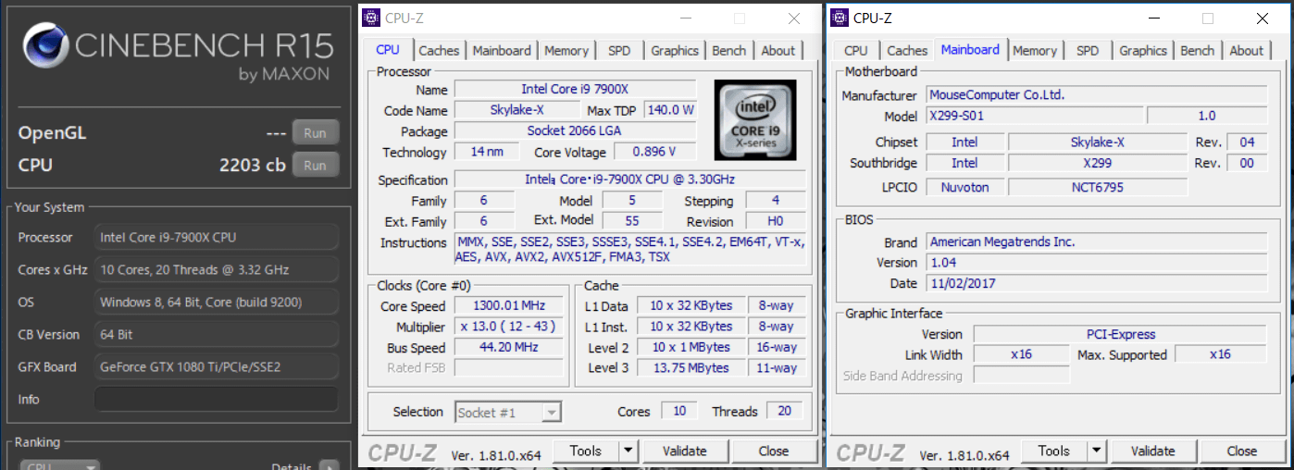
Task: Click the left CPU-Z title bar app icon
Action: coord(371,18)
